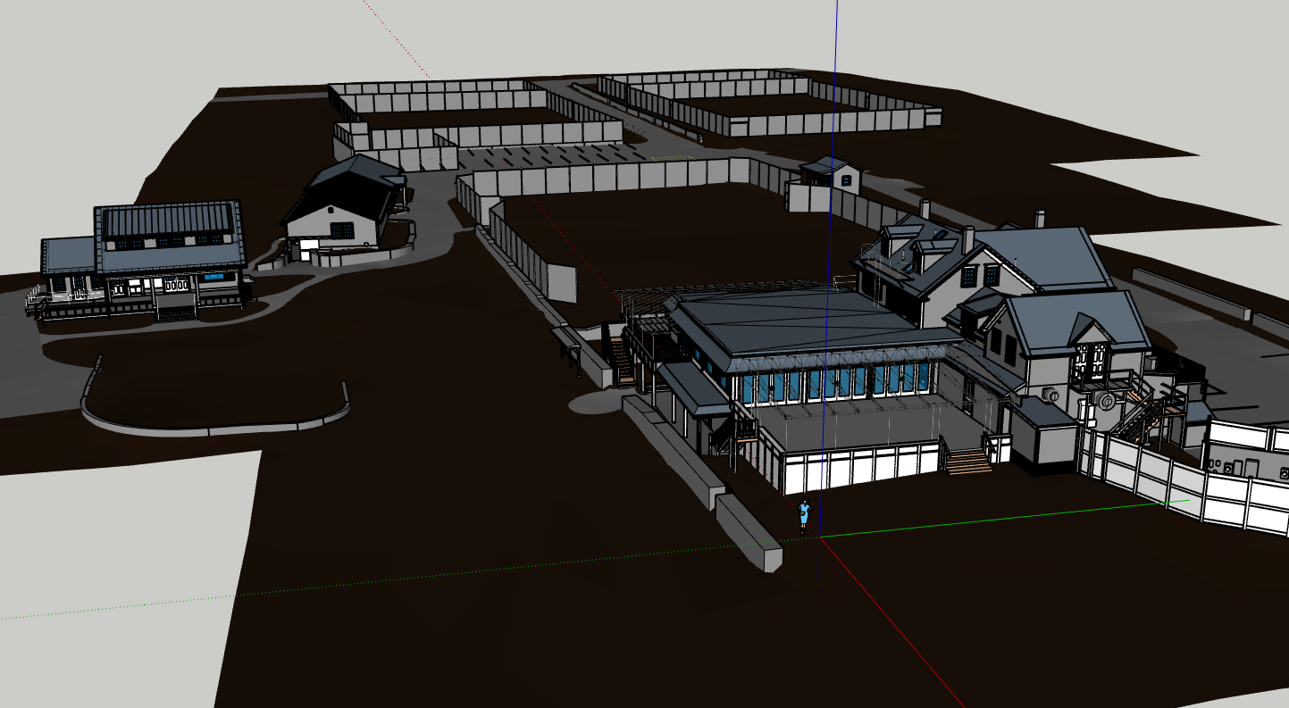
Task: Select the round vent on the rooftop
Action: pyautogui.click(x=1106, y=400)
